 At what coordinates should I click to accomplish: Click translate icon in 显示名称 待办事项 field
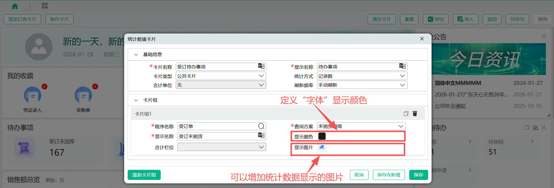(402, 66)
